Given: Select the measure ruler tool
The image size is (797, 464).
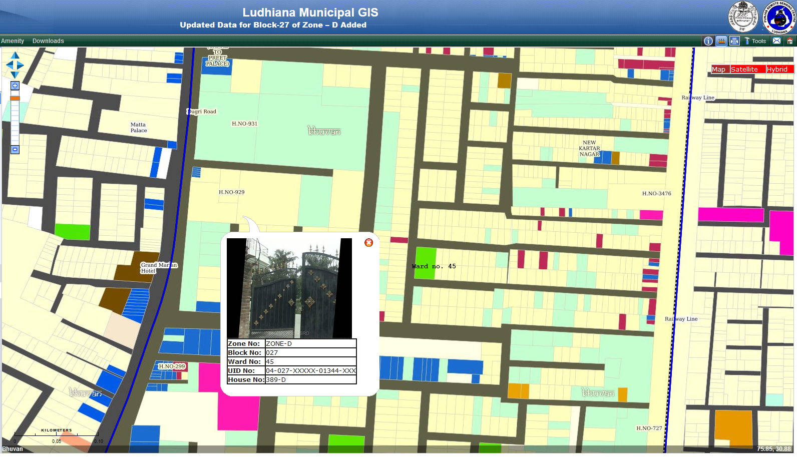Looking at the screenshot, I should (x=721, y=41).
